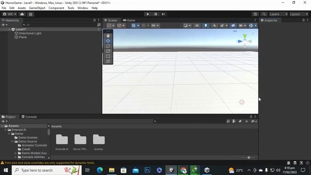Viewport: 311px width, 175px height.
Task: Open Microsoft Edge from the taskbar
Action: point(100,170)
